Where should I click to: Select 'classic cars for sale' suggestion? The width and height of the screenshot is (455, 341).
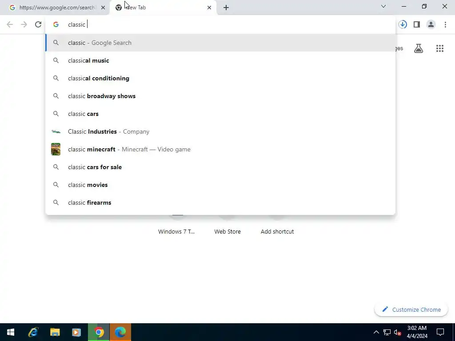pyautogui.click(x=220, y=167)
